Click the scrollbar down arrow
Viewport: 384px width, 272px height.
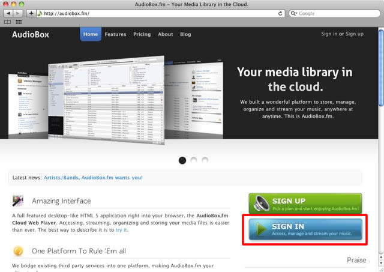(x=381, y=263)
